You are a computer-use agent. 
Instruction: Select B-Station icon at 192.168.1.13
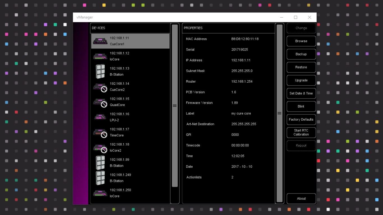point(100,71)
